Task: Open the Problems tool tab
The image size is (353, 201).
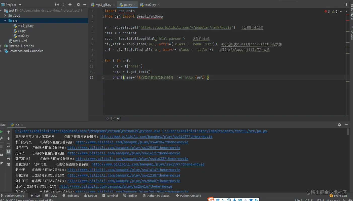Action: pos(70,196)
